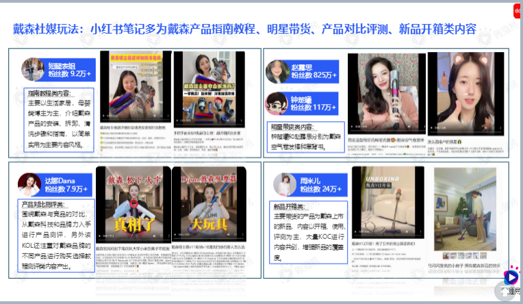The width and height of the screenshot is (523, 304).
Task: Select 达娜Dana 粉丝数 7.9万+ label
Action: pyautogui.click(x=66, y=185)
